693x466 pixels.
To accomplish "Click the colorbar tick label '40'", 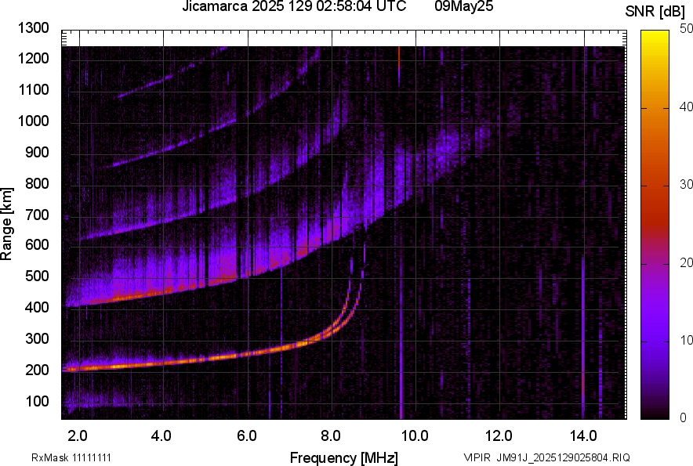I will [x=686, y=107].
